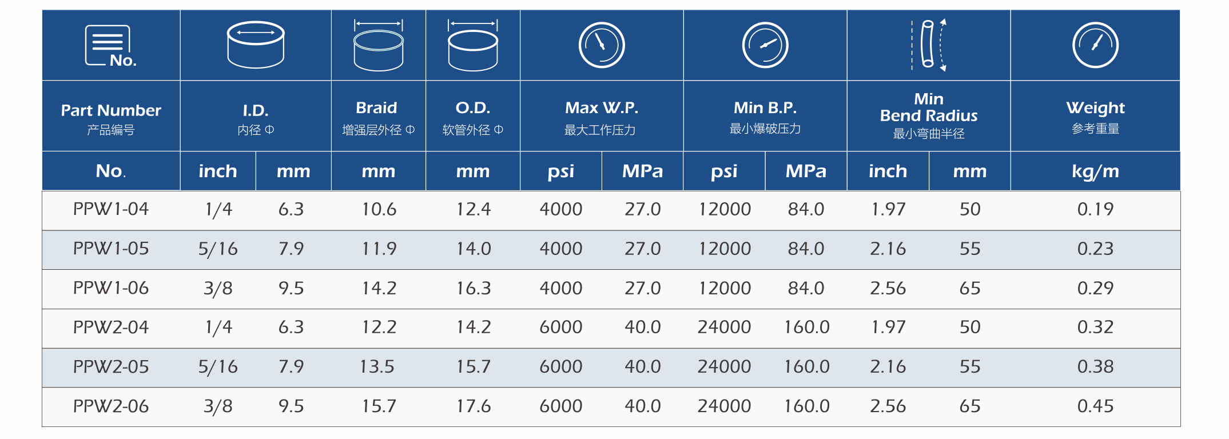1229x439 pixels.
Task: Click part number PPW2-06
Action: [111, 406]
